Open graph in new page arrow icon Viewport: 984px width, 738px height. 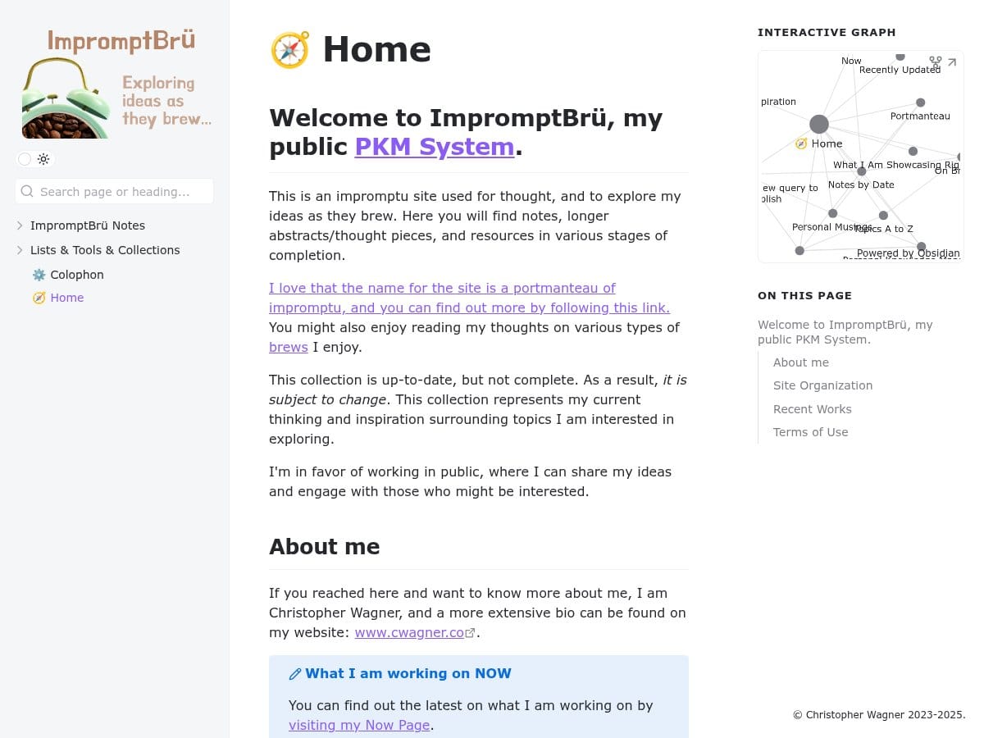pyautogui.click(x=952, y=62)
